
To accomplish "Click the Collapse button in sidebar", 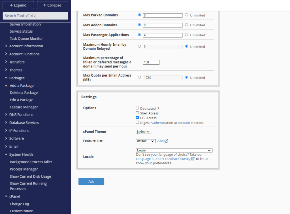I will tap(52, 5).
